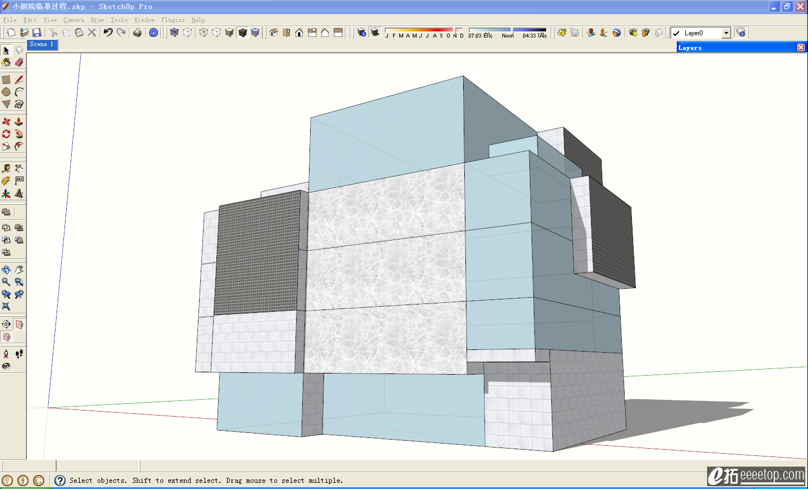Screen dimensions: 808x489
Task: Open the Tools menu
Action: pos(119,20)
